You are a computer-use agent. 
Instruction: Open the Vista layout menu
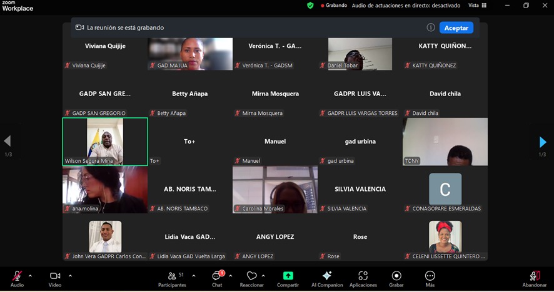coord(477,5)
